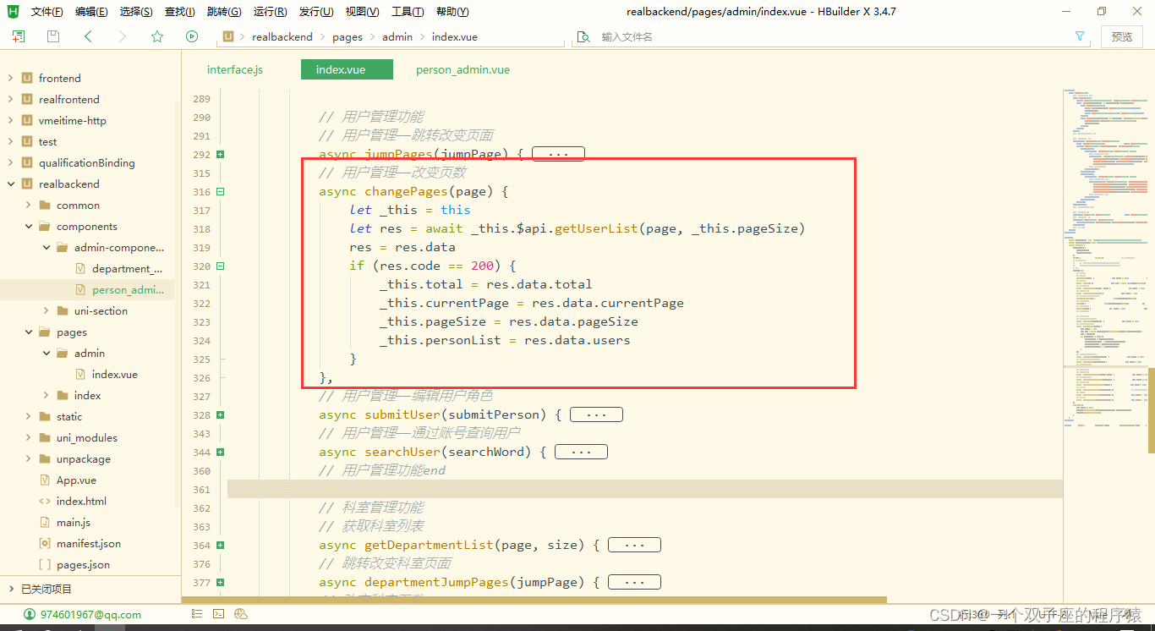Image resolution: width=1155 pixels, height=631 pixels.
Task: Select the qualificationBinding project
Action: pos(86,162)
